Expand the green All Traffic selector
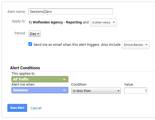Screen dimensions: 155x120 (x=40, y=79)
